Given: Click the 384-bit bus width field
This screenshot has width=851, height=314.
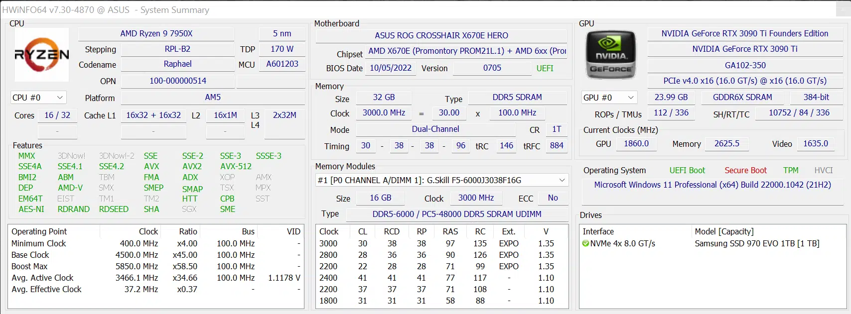Looking at the screenshot, I should [x=816, y=98].
